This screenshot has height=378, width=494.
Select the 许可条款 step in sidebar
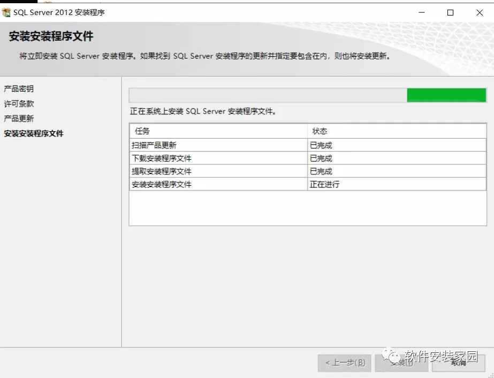[x=19, y=104]
